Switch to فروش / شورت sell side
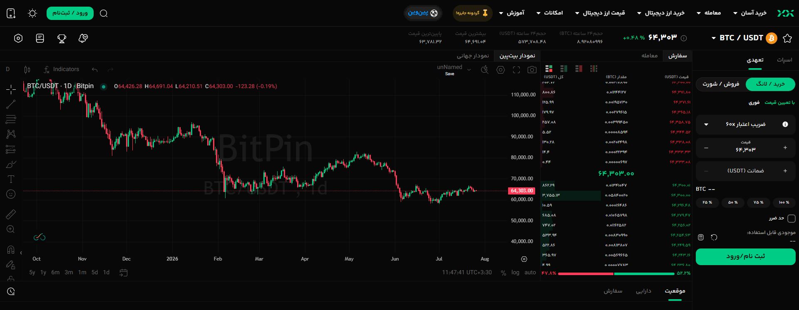The height and width of the screenshot is (310, 799). pos(721,84)
